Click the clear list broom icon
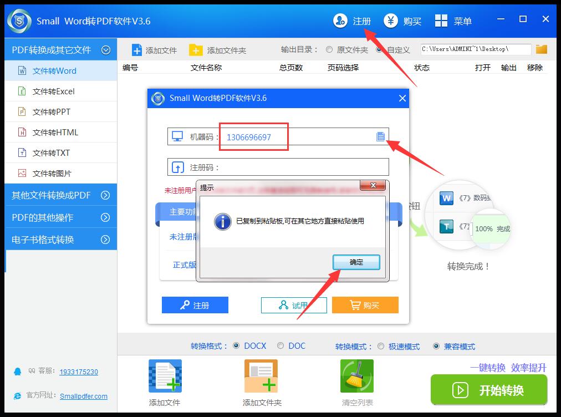The height and width of the screenshot is (417, 561). [357, 377]
